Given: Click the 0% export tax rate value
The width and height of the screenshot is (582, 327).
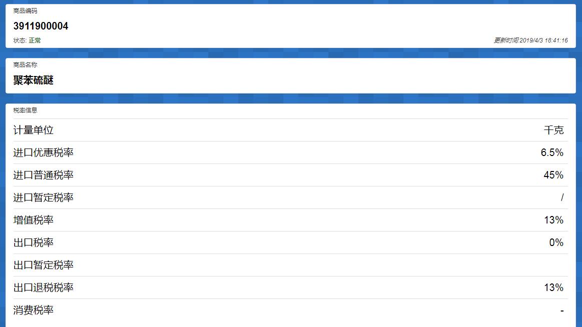Looking at the screenshot, I should pyautogui.click(x=556, y=242).
